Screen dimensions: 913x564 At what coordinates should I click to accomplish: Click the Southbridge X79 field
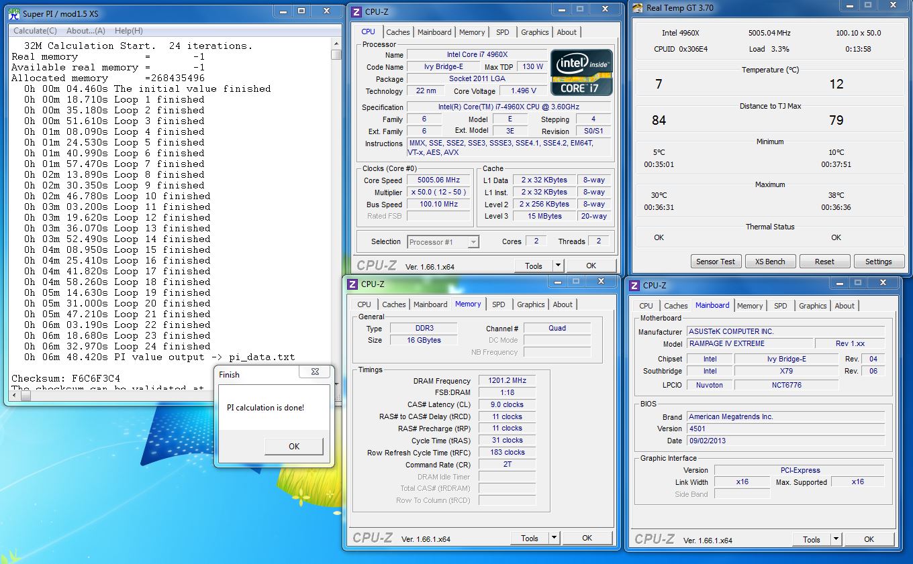click(786, 372)
